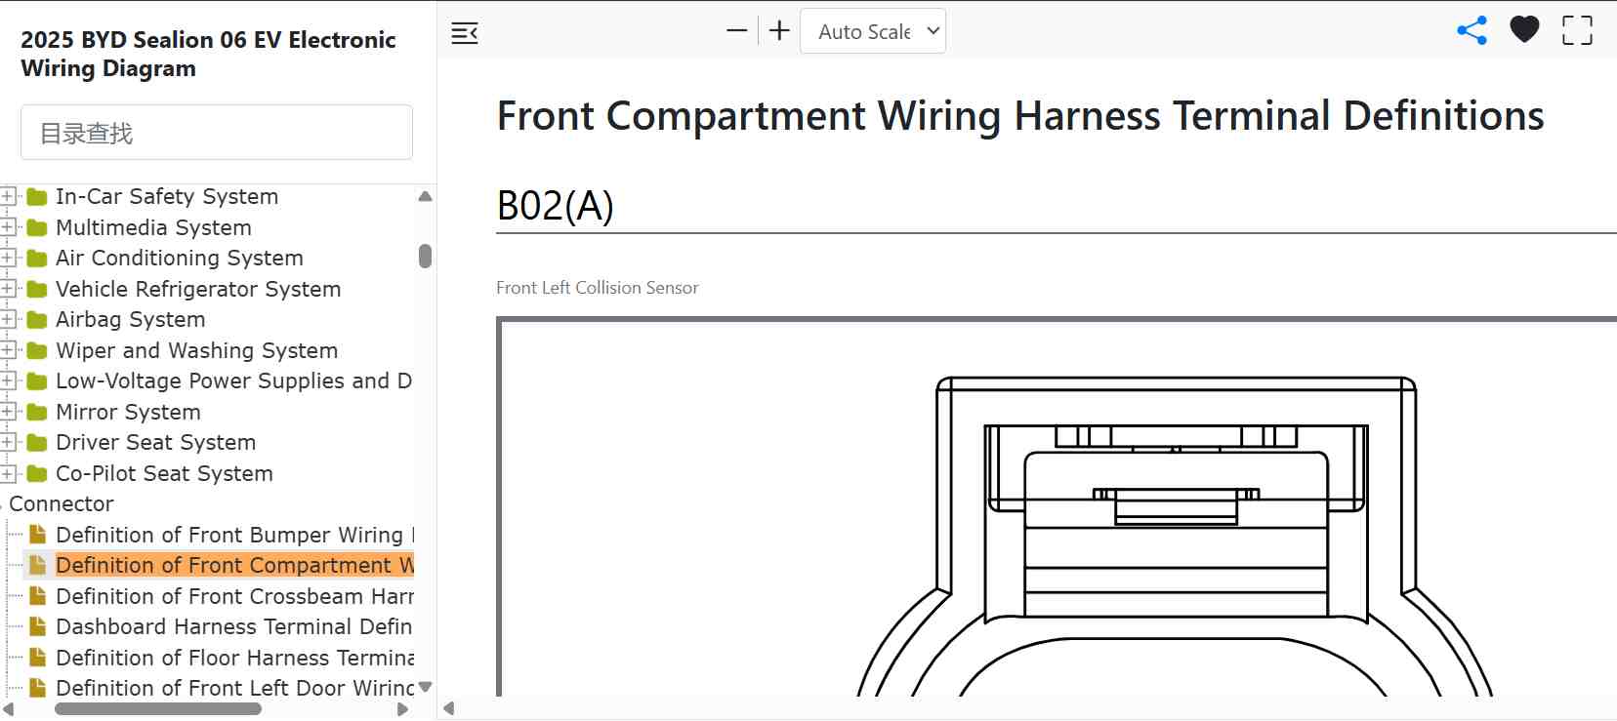1617x721 pixels.
Task: Select Co-Pilot Seat System entry
Action: [x=164, y=473]
